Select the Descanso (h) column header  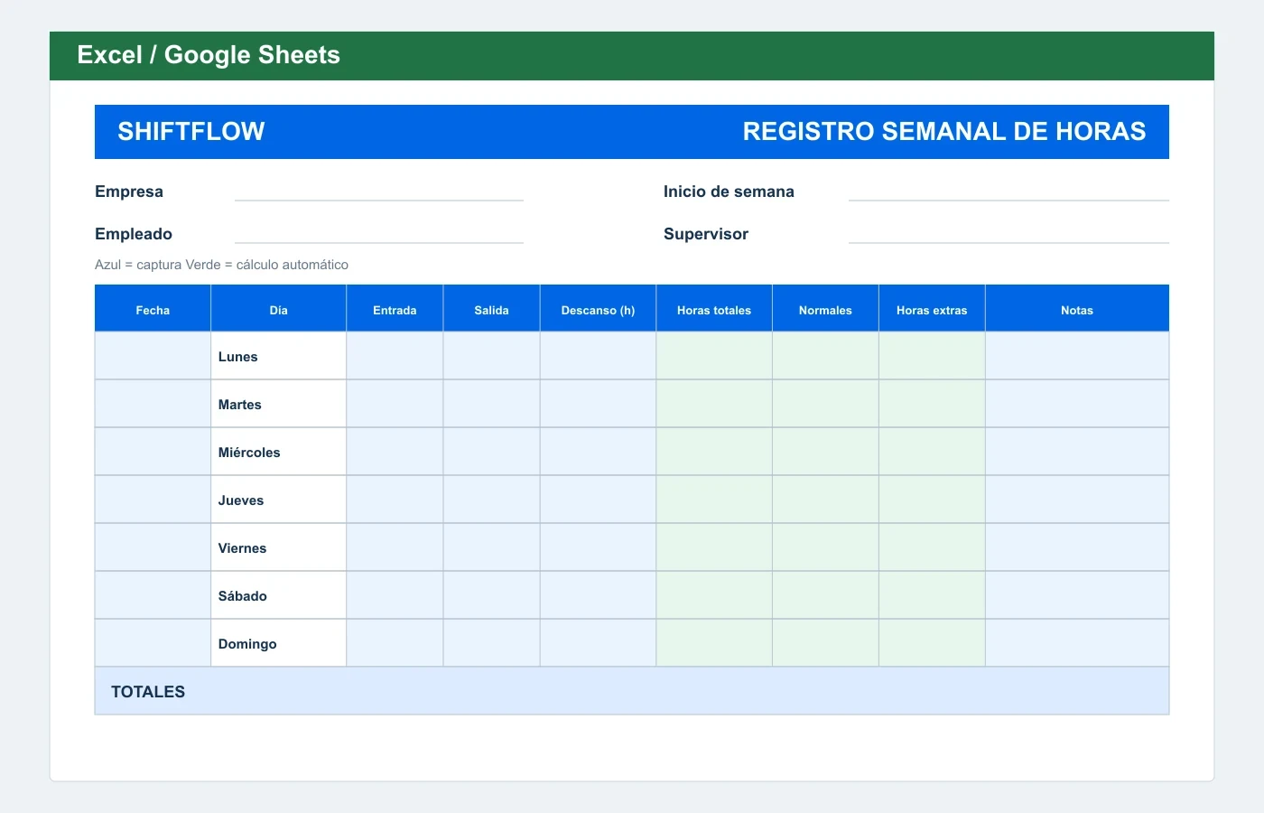point(598,309)
